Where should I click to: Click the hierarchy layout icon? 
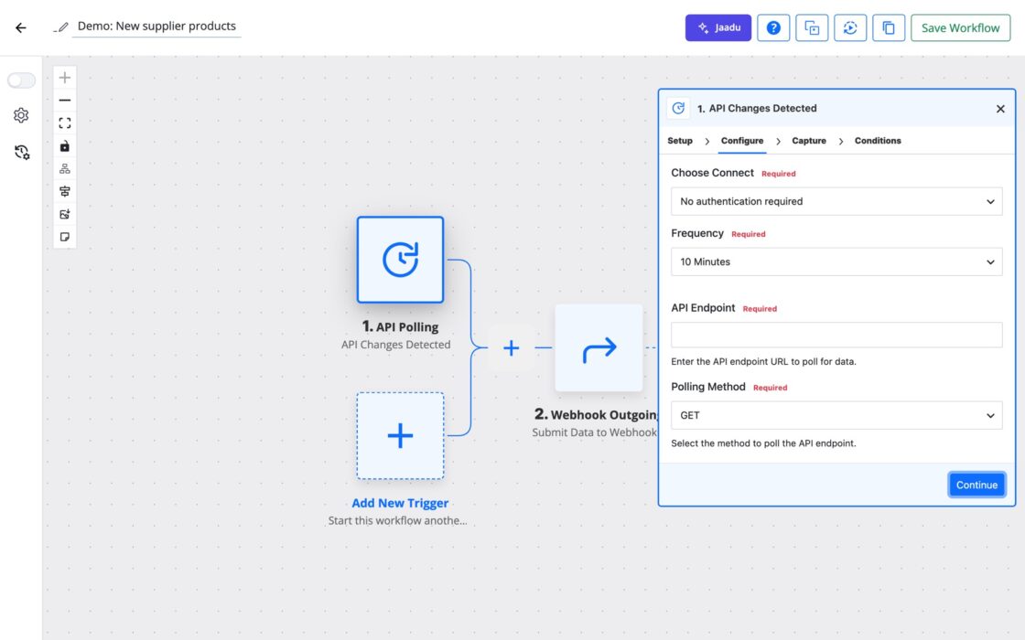(x=65, y=168)
